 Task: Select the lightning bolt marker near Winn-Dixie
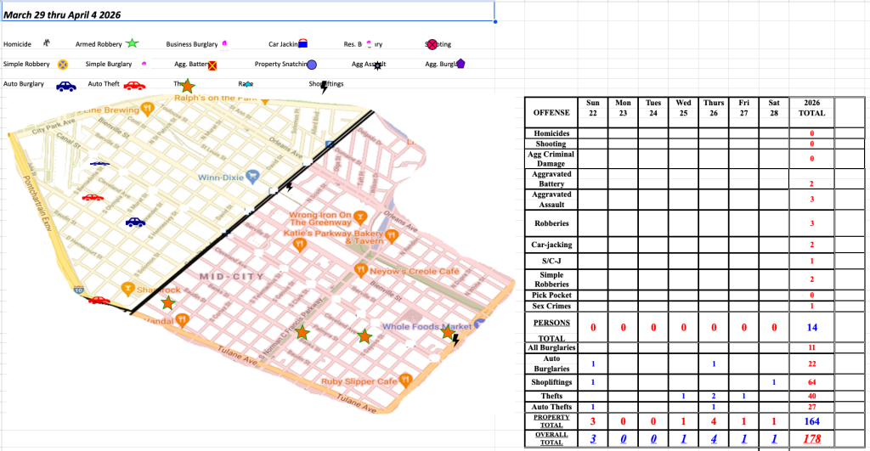[x=289, y=186]
